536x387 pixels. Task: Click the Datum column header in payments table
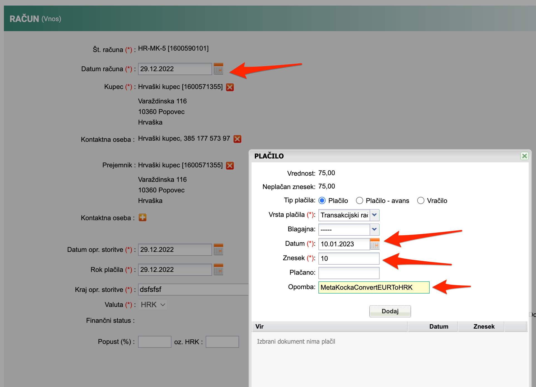coord(439,326)
